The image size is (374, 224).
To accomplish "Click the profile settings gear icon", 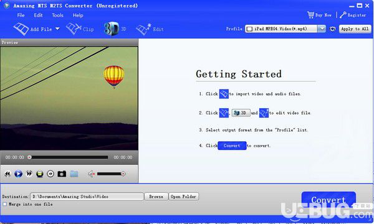I will (x=332, y=29).
